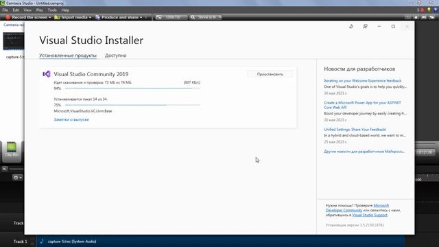Expand the Produce and share dropdown arrow

click(141, 17)
